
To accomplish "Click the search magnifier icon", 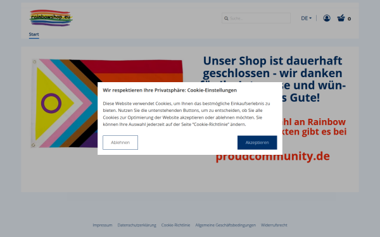I will coord(226,18).
